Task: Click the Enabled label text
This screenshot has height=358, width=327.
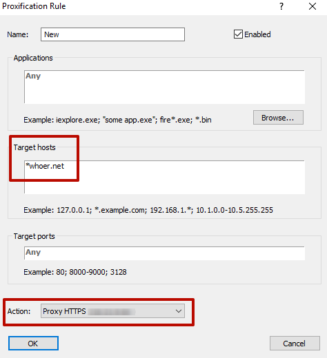Action: click(x=257, y=34)
